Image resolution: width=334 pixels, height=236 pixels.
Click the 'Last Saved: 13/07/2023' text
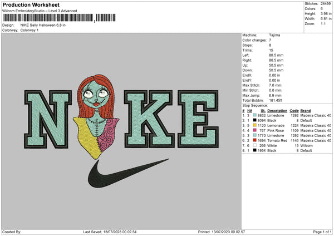pos(110,232)
